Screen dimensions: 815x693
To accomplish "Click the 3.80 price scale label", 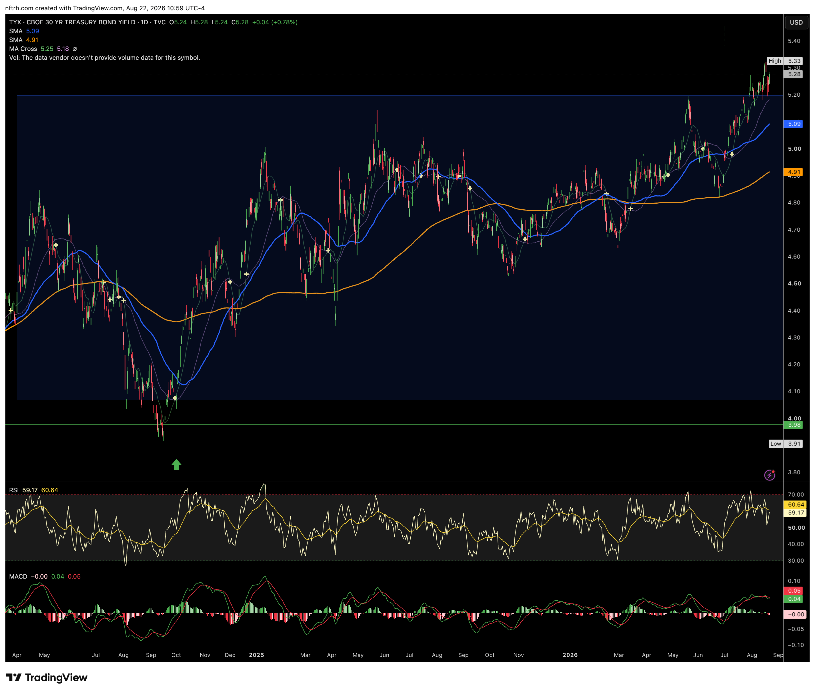I will (x=794, y=472).
